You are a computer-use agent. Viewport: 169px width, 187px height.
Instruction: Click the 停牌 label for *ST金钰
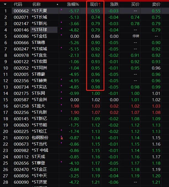point(135,36)
